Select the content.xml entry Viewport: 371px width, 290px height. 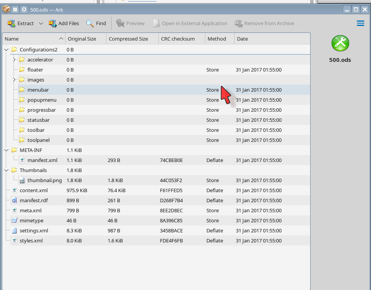pyautogui.click(x=33, y=190)
